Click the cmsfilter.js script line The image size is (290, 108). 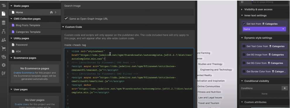pos(98,81)
